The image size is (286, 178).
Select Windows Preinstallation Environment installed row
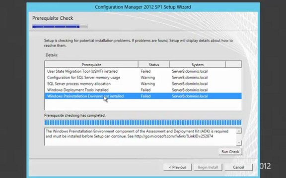click(143, 96)
